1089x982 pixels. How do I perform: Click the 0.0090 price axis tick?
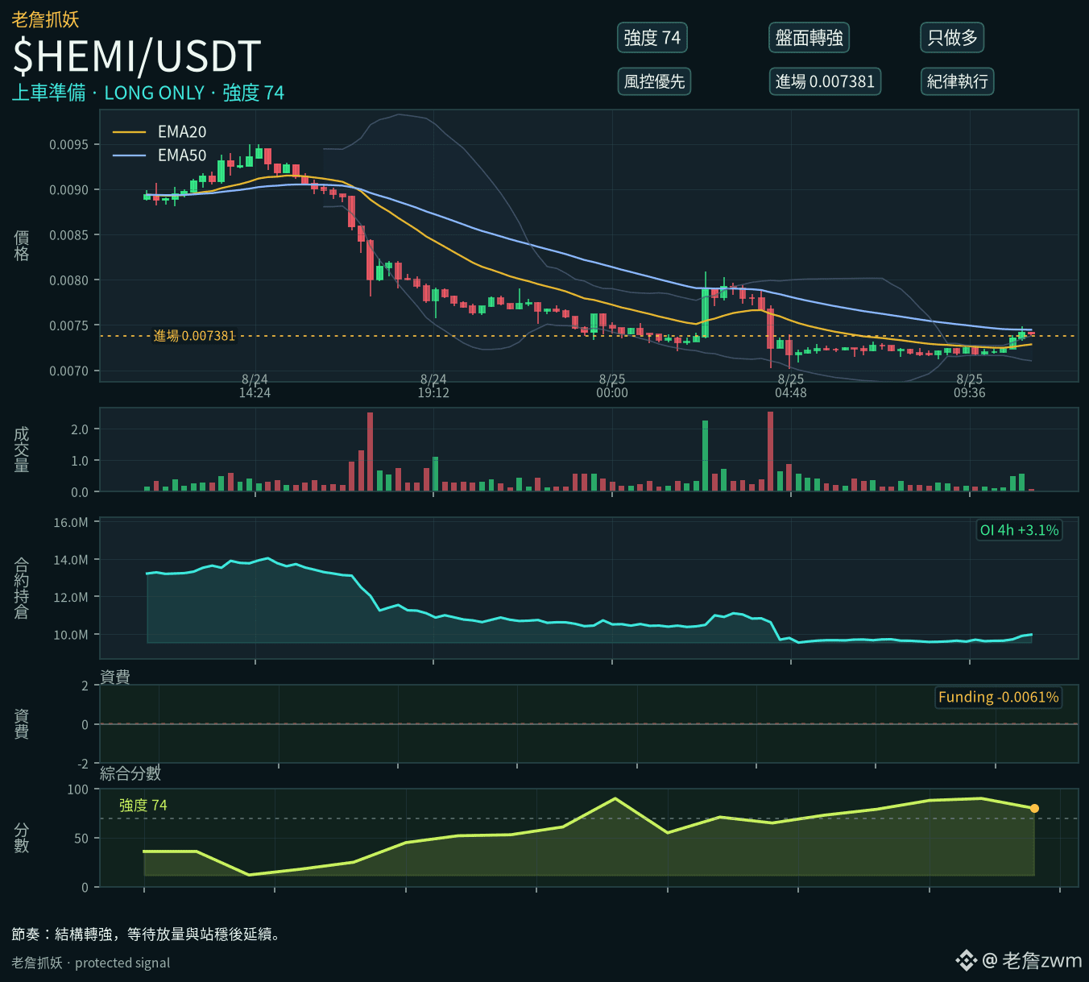click(x=69, y=190)
